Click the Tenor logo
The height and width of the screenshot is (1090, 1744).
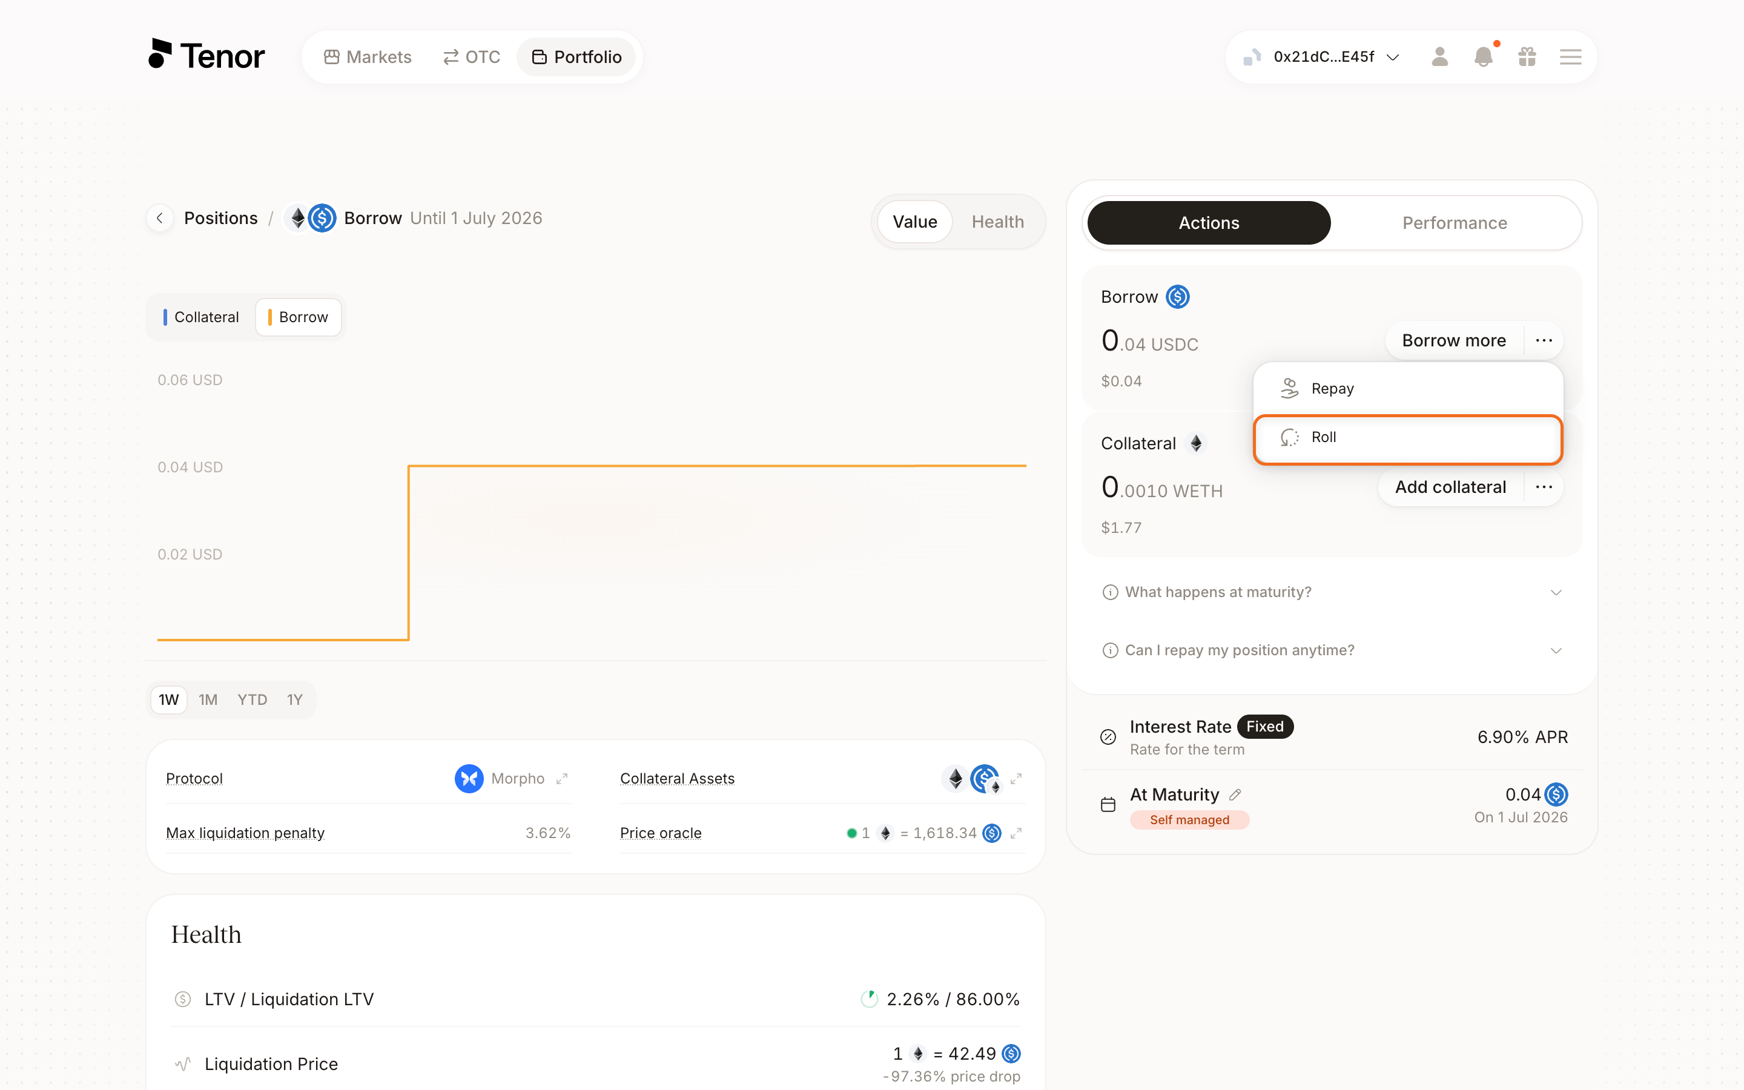[207, 56]
